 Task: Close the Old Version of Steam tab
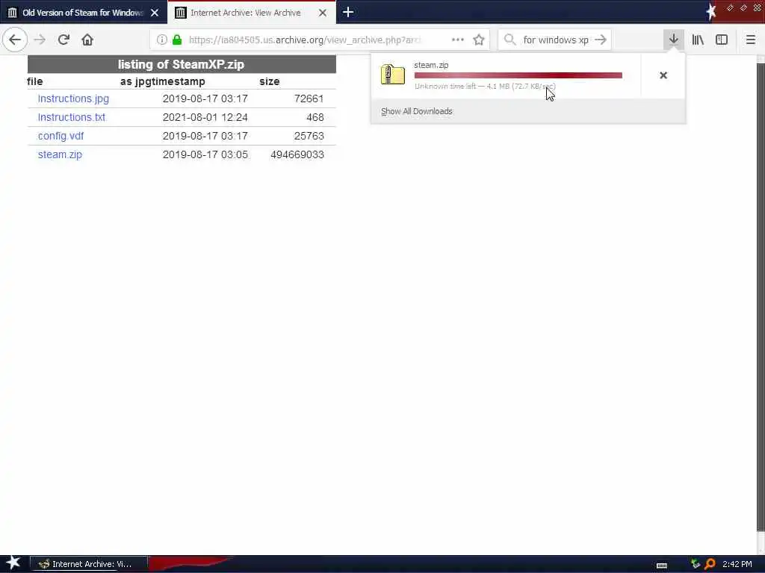click(x=155, y=13)
